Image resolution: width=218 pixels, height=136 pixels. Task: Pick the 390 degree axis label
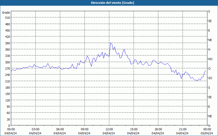pyautogui.click(x=8, y=43)
